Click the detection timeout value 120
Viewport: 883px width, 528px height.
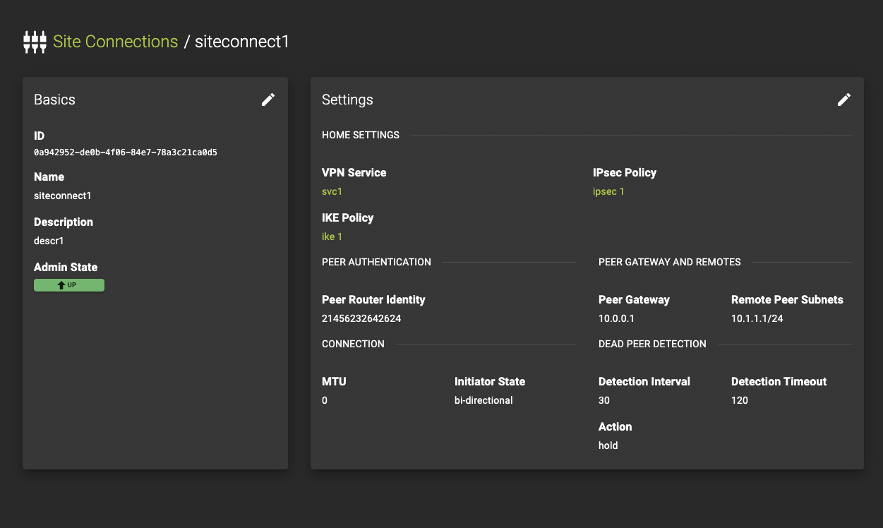coord(740,400)
